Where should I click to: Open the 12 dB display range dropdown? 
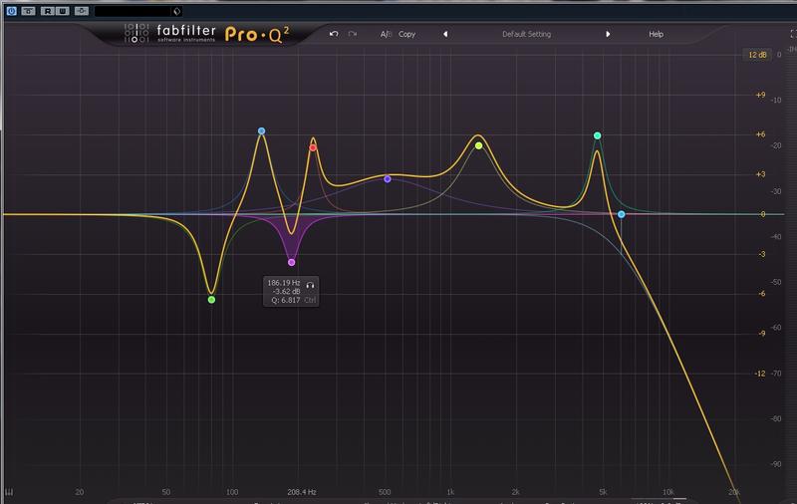coord(757,55)
